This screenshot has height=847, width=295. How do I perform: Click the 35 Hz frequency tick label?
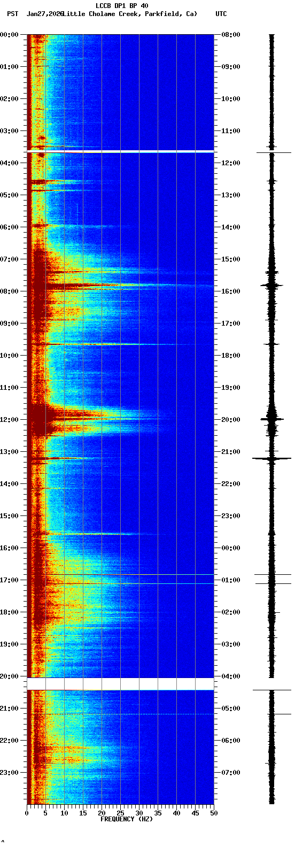point(158,813)
